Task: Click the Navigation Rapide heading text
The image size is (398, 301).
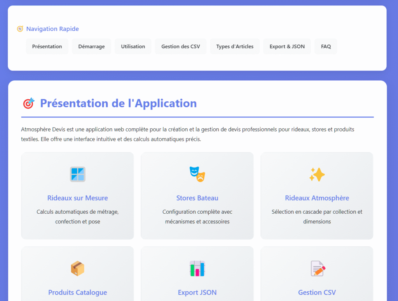Action: [52, 29]
